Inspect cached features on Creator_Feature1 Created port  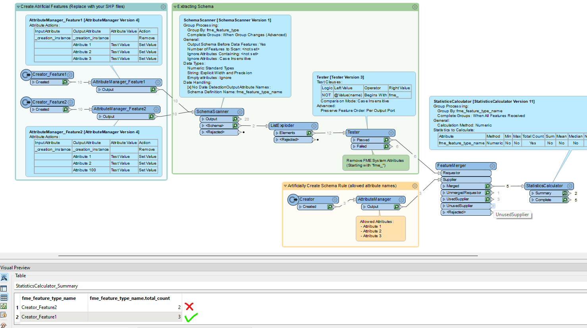[x=65, y=82]
